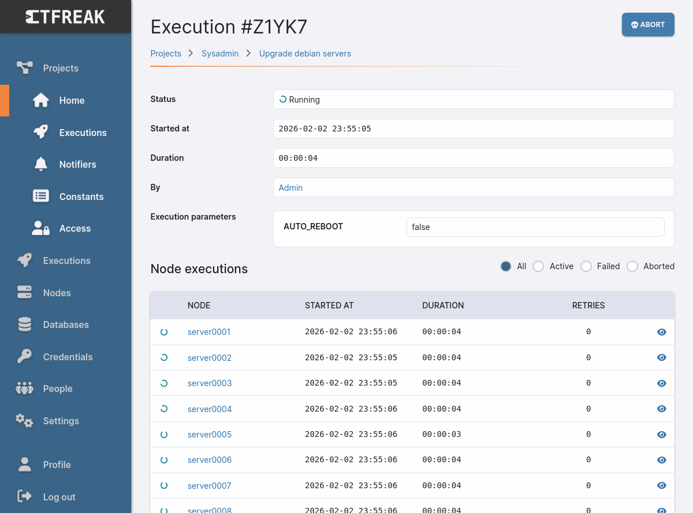This screenshot has width=693, height=513.
Task: Select the Failed executions filter
Action: pyautogui.click(x=586, y=266)
